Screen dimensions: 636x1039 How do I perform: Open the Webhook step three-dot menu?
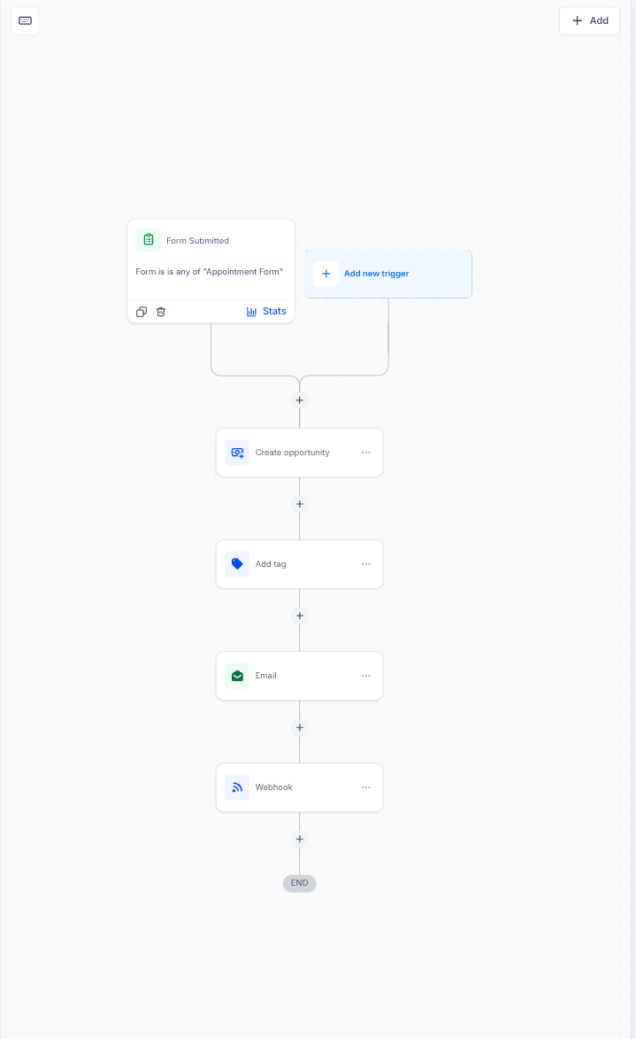point(366,787)
